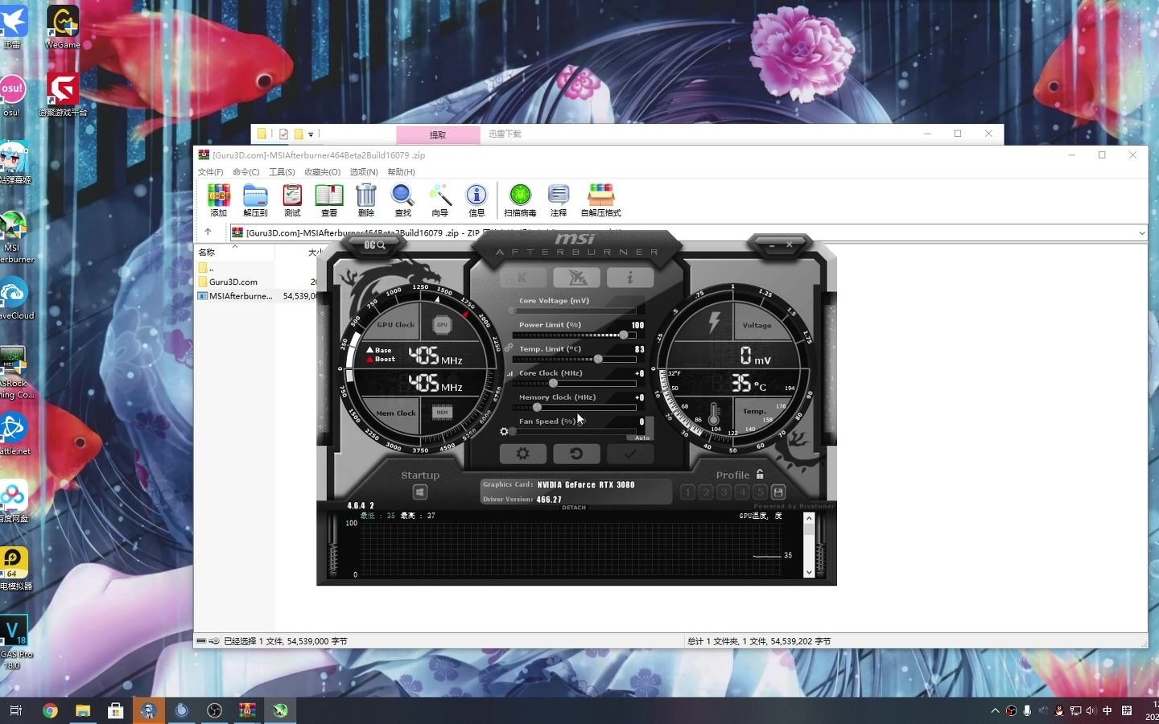Click the Power Limit slider handle
The width and height of the screenshot is (1159, 724).
point(624,335)
